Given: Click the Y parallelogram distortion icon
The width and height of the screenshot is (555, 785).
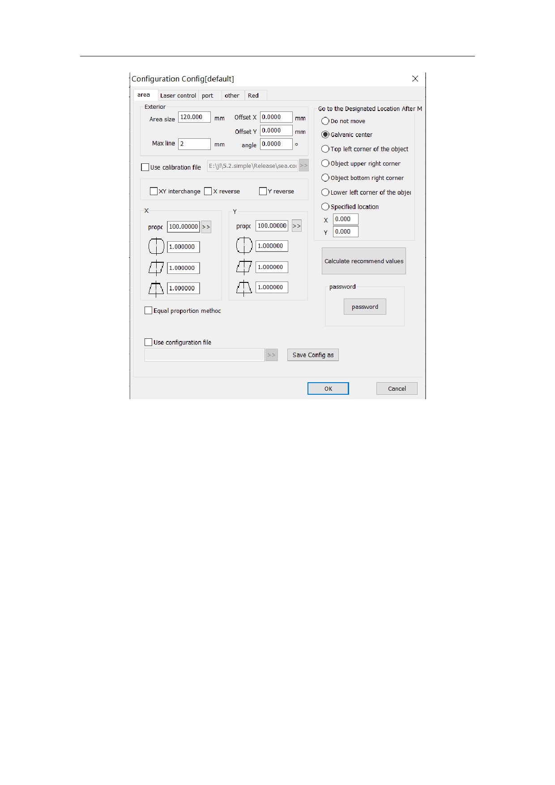Looking at the screenshot, I should (244, 267).
